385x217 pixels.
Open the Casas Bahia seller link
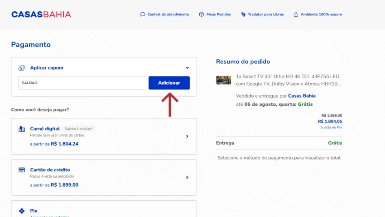[302, 96]
